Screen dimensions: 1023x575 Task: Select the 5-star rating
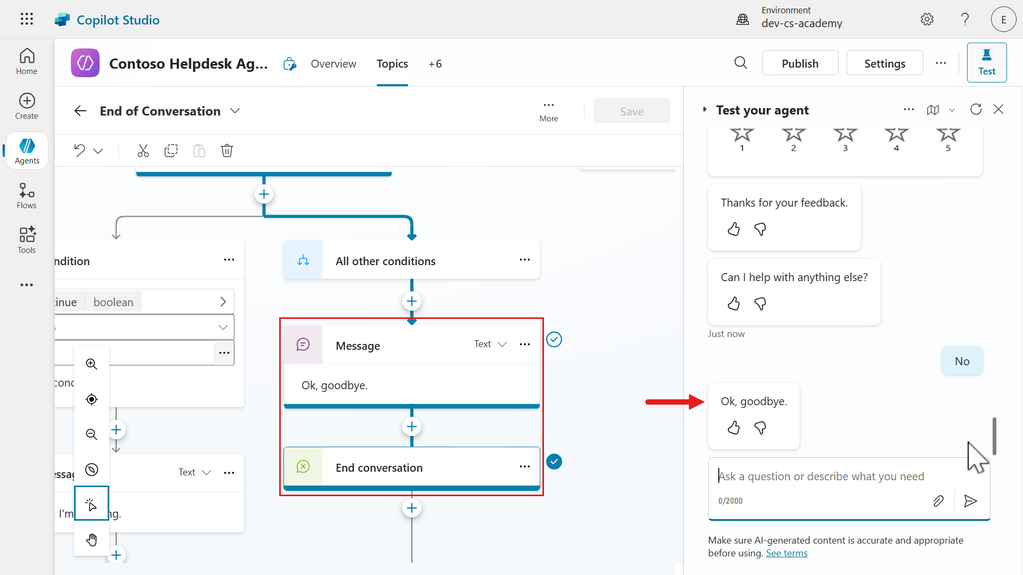tap(948, 137)
